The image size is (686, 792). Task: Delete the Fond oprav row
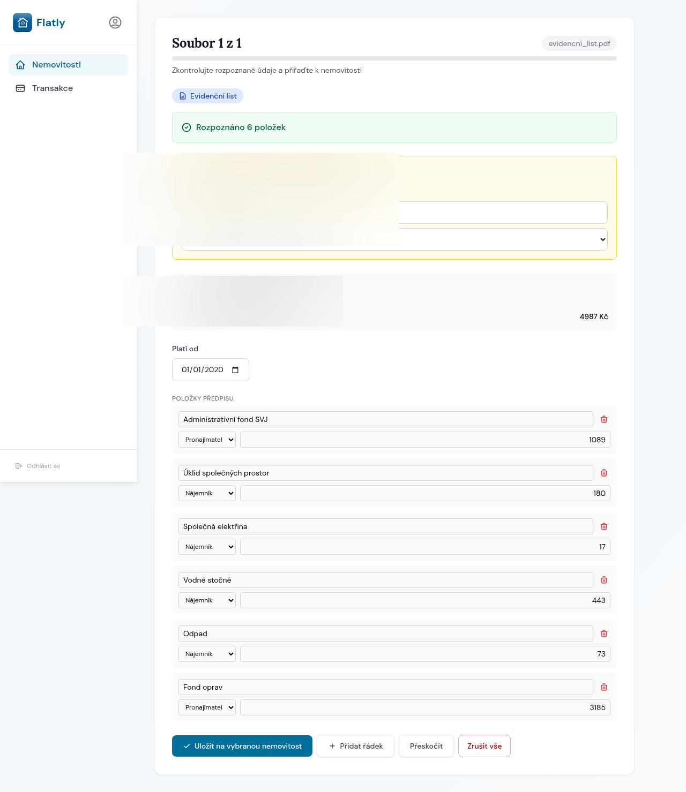click(x=603, y=687)
